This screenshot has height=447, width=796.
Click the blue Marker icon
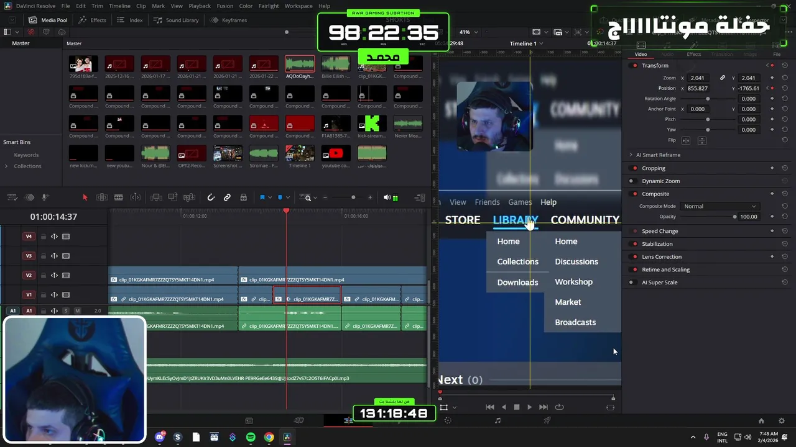click(280, 197)
